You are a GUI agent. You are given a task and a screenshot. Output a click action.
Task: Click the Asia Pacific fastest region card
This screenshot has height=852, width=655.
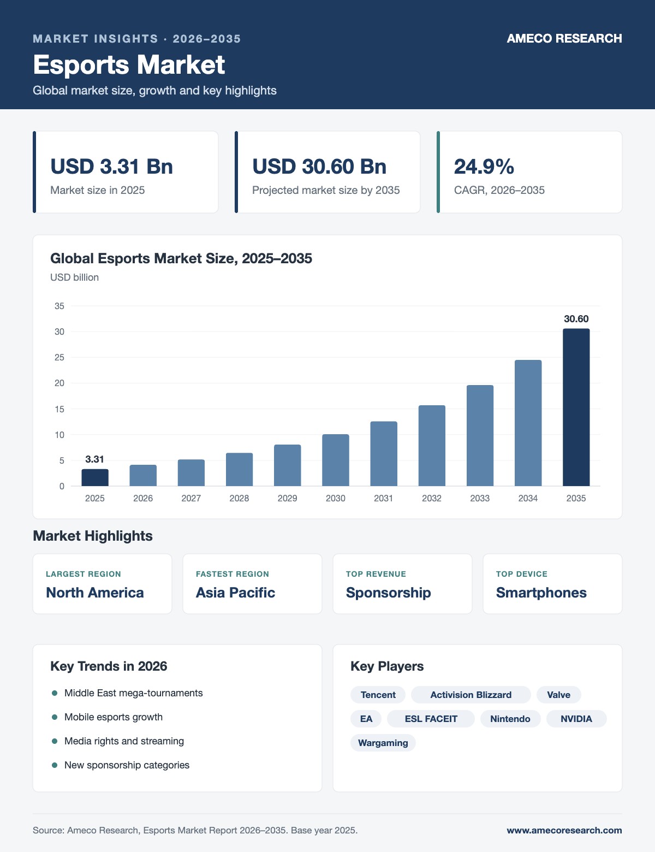tap(252, 584)
